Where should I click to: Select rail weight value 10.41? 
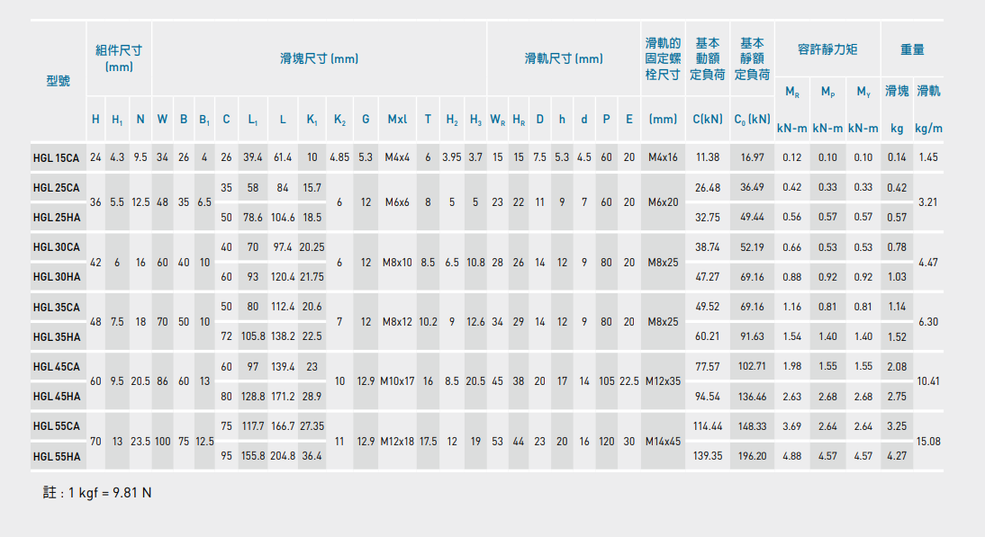928,380
